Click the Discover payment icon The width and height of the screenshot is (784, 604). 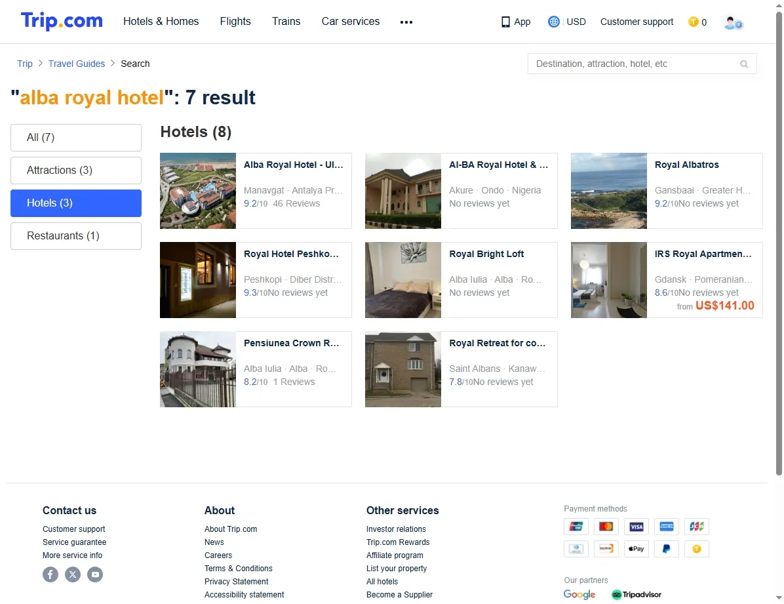click(x=606, y=549)
